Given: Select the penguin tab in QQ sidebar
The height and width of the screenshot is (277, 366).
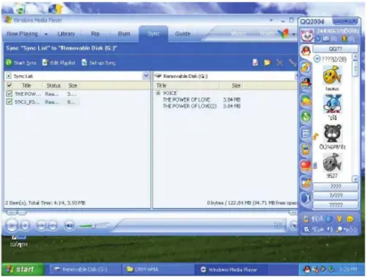Looking at the screenshot, I should tap(306, 51).
